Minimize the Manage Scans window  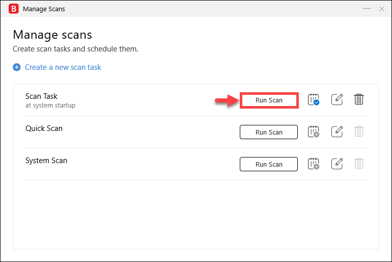367,9
